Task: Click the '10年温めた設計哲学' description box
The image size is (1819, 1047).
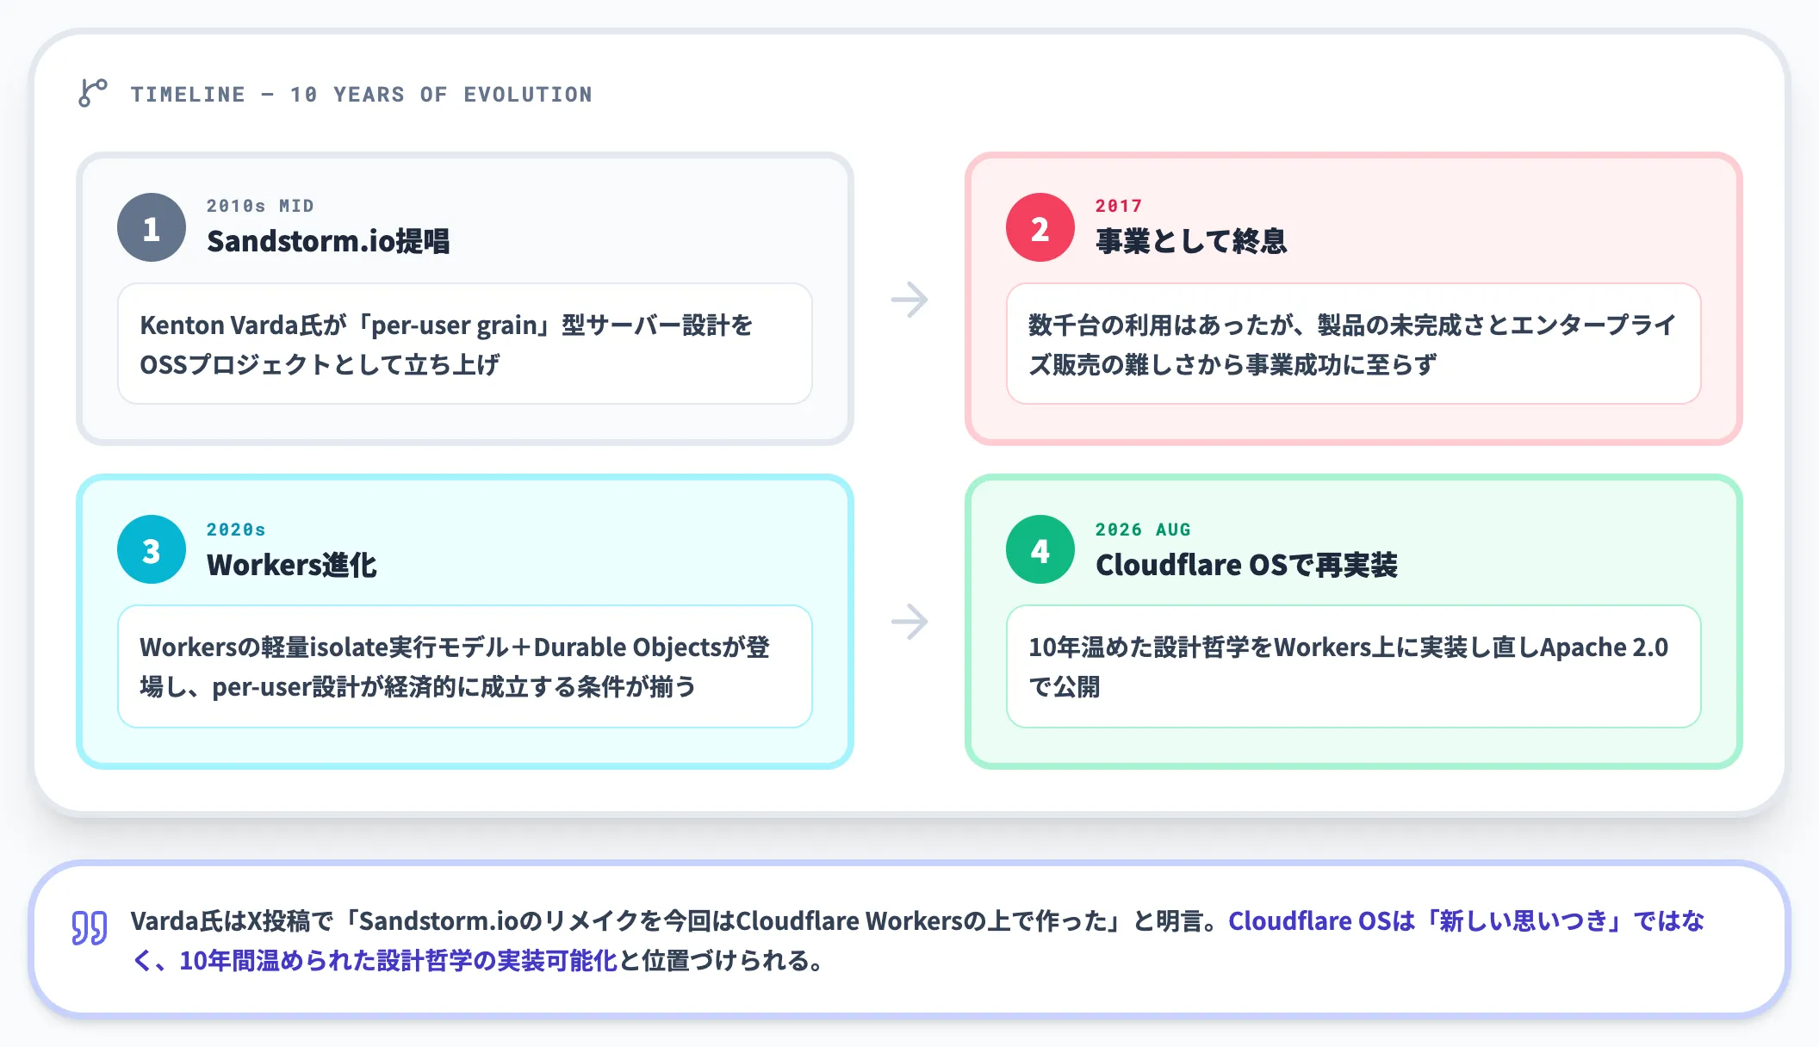Action: click(1354, 666)
